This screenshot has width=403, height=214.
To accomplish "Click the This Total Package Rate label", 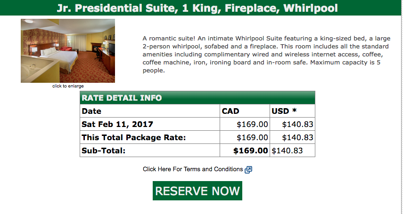I will (x=134, y=138).
